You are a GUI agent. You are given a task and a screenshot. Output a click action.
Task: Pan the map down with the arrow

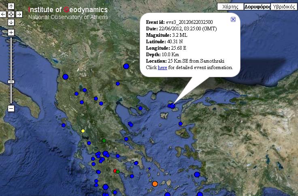tap(11, 22)
